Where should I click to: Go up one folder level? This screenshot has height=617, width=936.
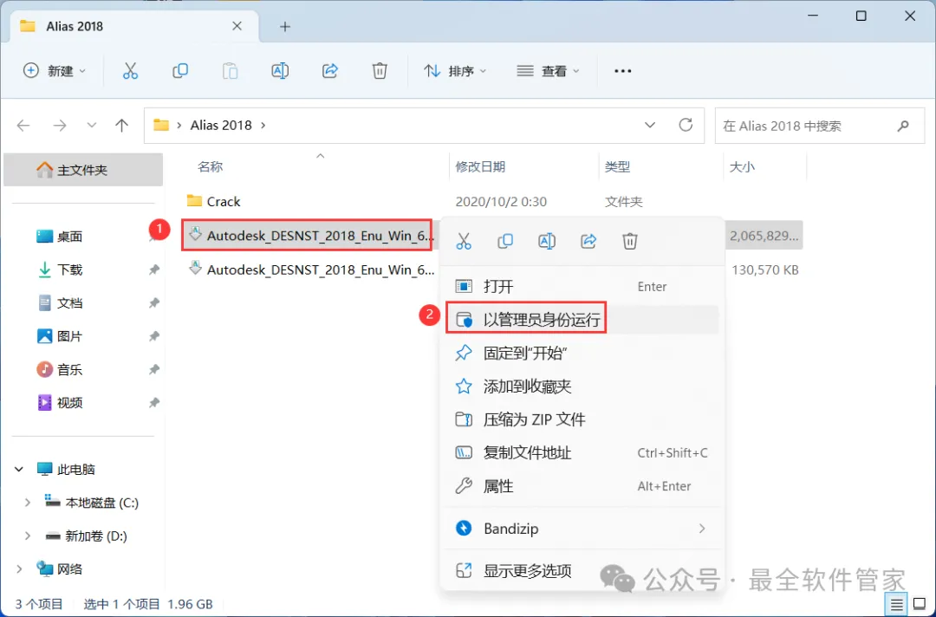pos(122,126)
